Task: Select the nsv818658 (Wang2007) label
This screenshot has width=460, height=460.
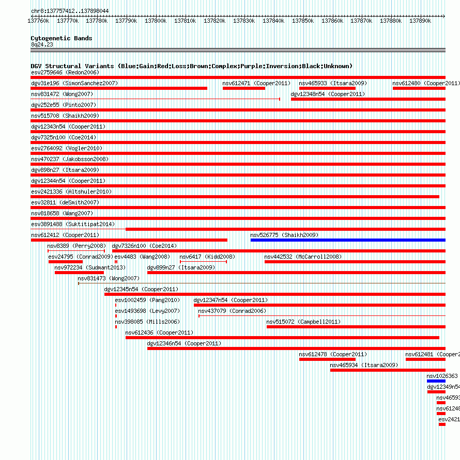Action: [62, 214]
